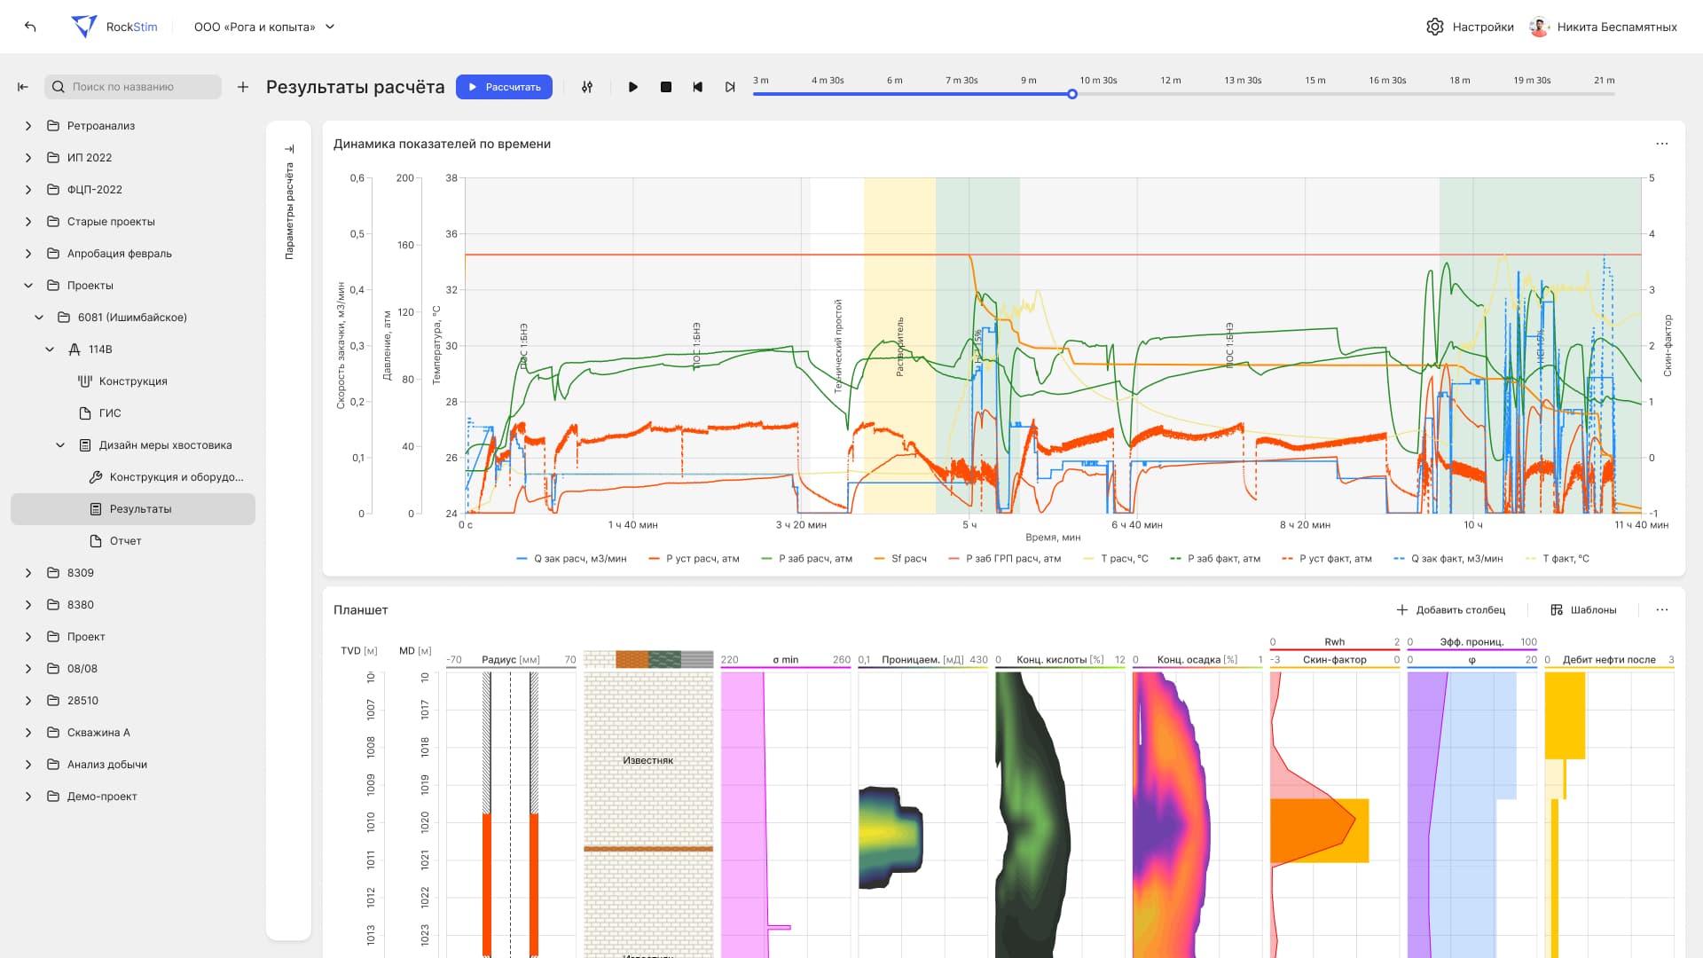Viewport: 1703px width, 958px height.
Task: Click the Добавить столбец button
Action: [1450, 610]
